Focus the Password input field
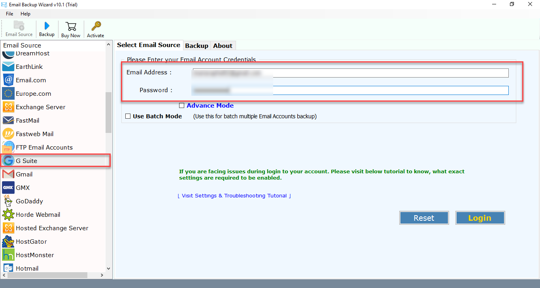 (351, 90)
